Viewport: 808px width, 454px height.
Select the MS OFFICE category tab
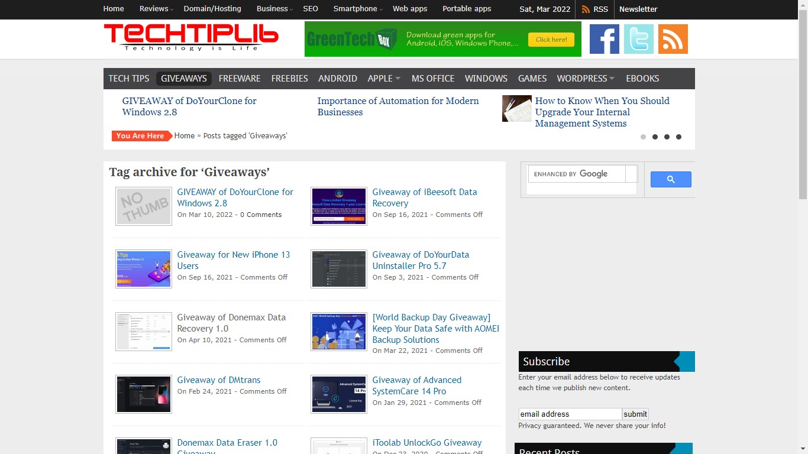click(x=433, y=78)
